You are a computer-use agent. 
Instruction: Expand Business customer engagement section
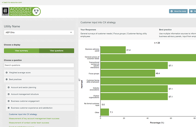tap(25, 101)
